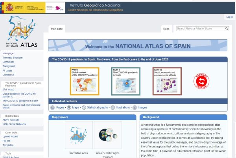This screenshot has width=236, height=158.
Task: Click the pink IGN logo in header
Action: pos(58,8)
